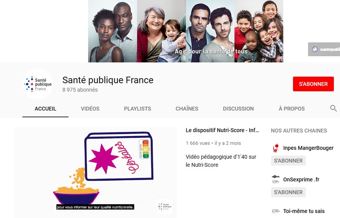Click the Santé publique watermark in video

click(x=164, y=206)
